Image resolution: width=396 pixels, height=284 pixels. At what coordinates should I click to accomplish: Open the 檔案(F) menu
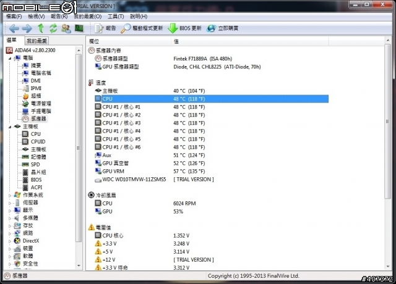14,17
